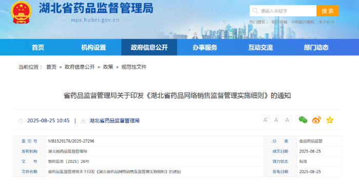Open the 互动交流 navigation tab
359x186 pixels.
coord(261,47)
